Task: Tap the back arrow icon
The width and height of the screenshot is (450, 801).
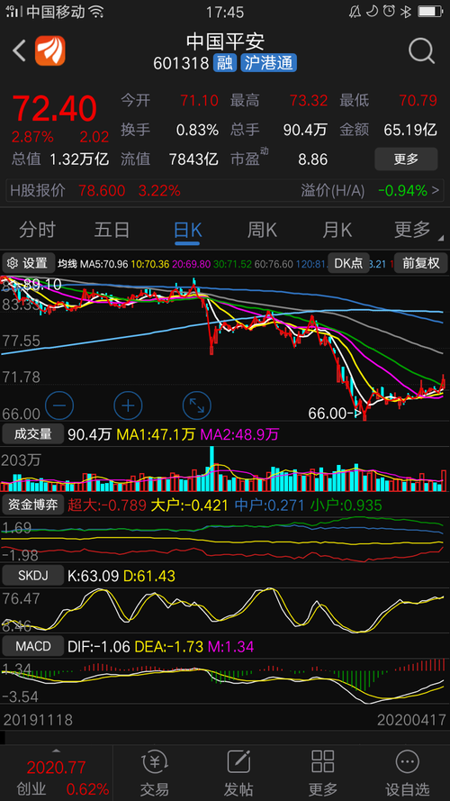Action: pos(19,51)
